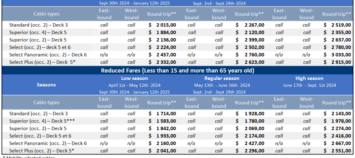Click the 2 015,00 round trip price
Screen dimensions: 355x158
[166, 25]
